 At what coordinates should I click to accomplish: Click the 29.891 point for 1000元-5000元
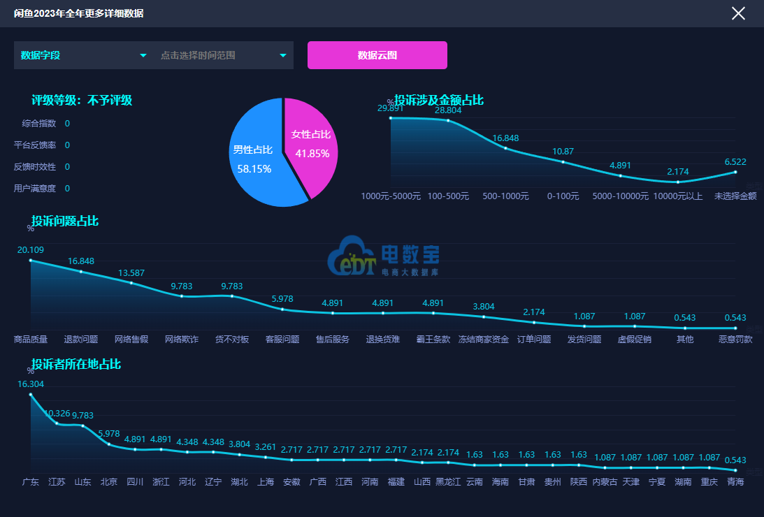(x=391, y=118)
